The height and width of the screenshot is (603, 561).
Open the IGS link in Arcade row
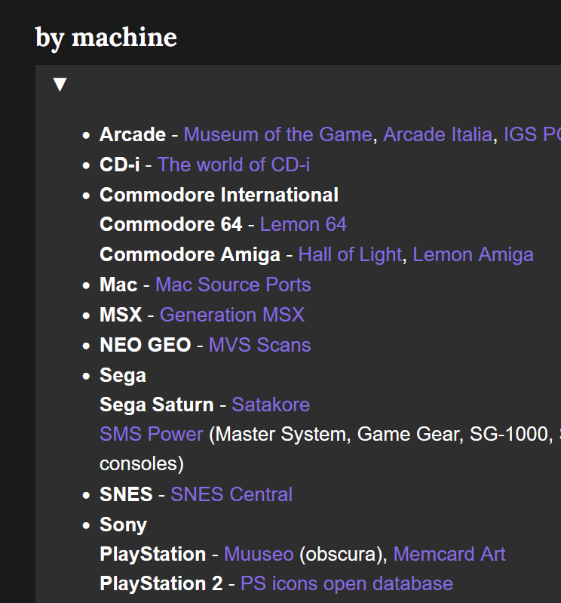[x=532, y=134]
